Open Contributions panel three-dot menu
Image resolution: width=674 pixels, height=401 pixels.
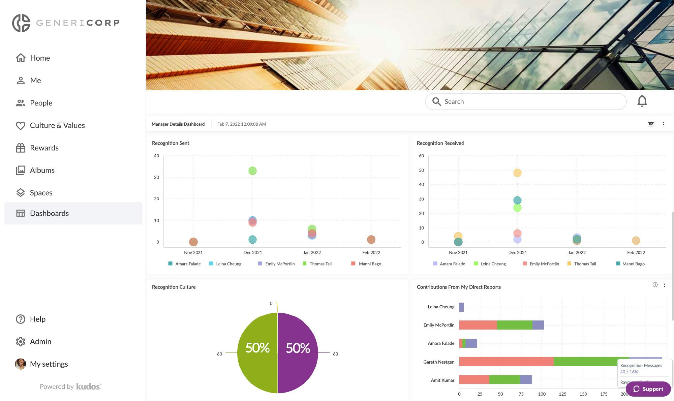click(x=665, y=285)
